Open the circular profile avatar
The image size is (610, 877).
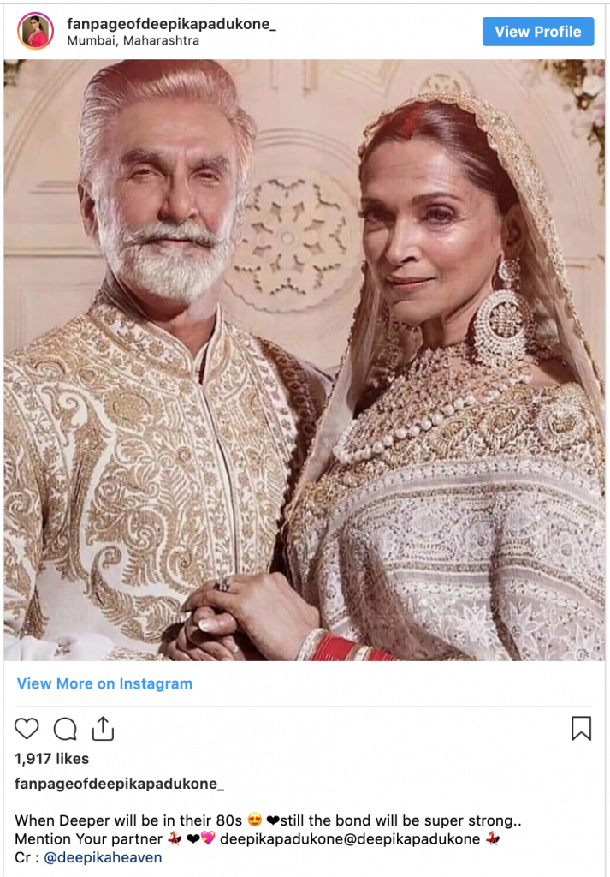pyautogui.click(x=35, y=31)
